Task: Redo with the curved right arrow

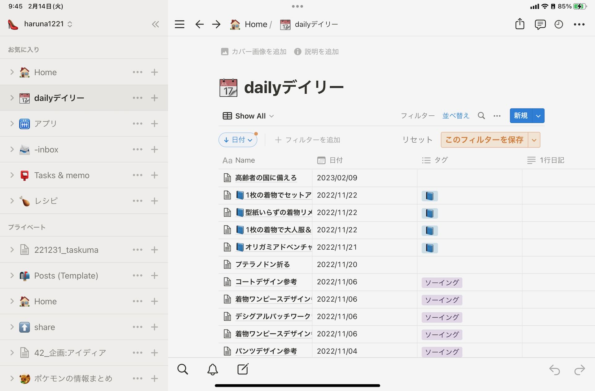Action: click(579, 370)
